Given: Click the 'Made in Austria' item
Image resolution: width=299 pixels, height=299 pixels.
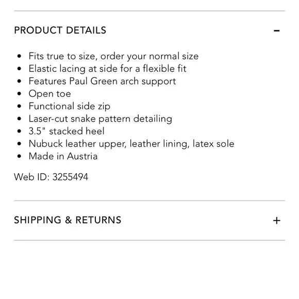Looking at the screenshot, I should coord(63,156).
